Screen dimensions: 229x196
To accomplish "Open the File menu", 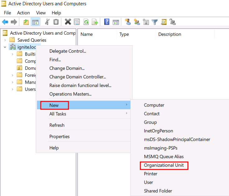I will pos(7,13).
